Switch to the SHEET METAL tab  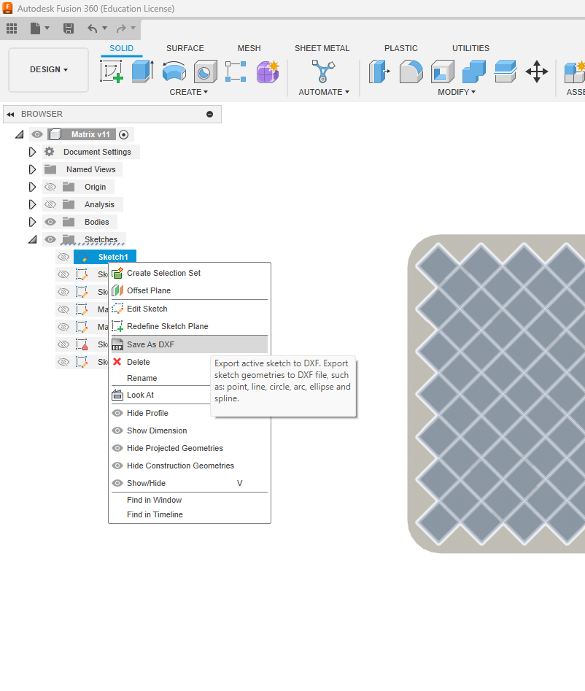[322, 48]
